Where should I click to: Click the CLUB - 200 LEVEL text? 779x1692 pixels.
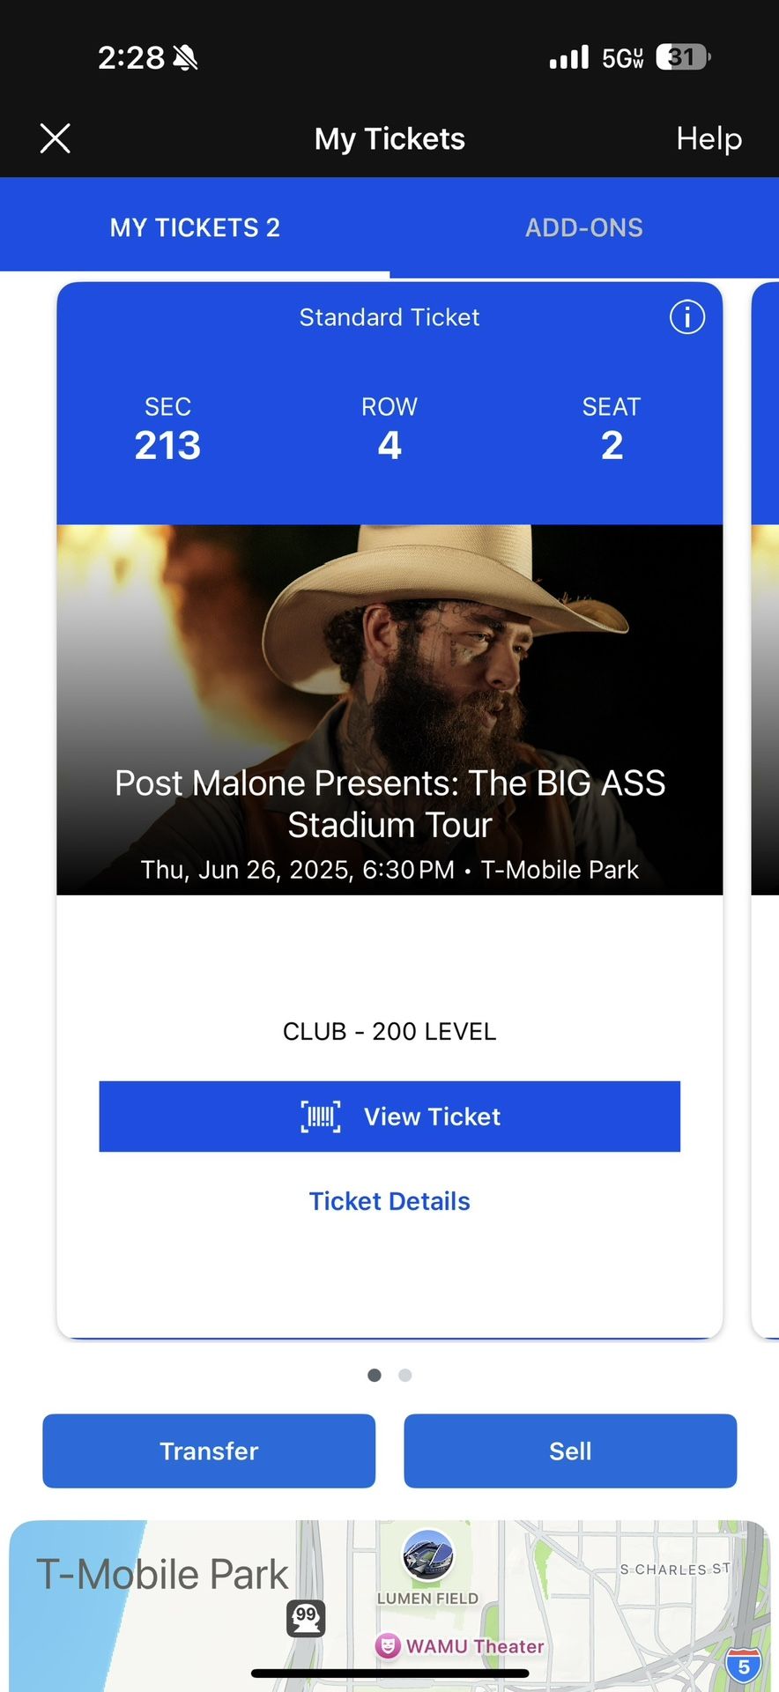[x=389, y=1031]
